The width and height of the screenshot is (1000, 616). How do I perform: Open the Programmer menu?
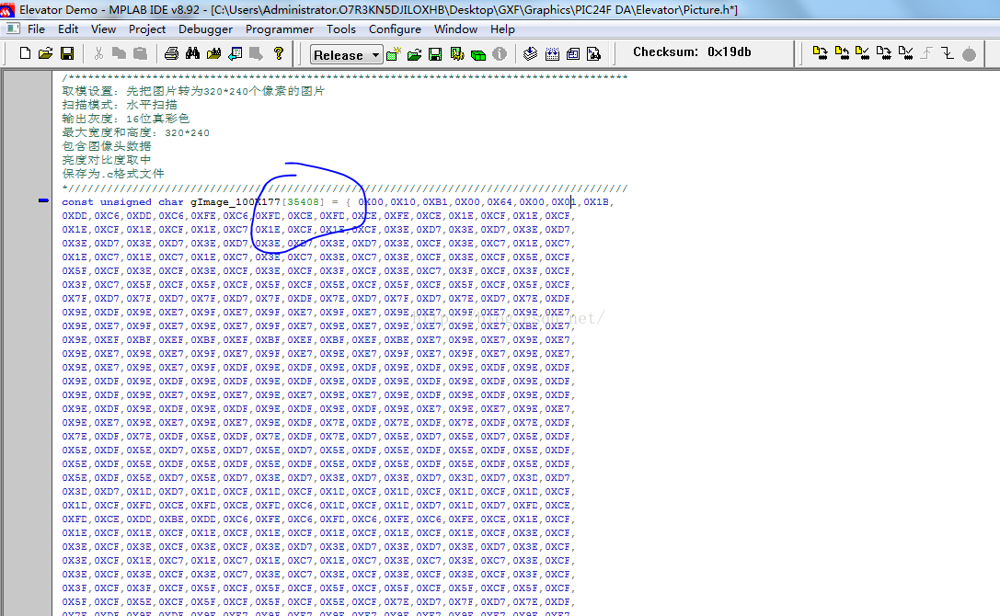pyautogui.click(x=280, y=29)
